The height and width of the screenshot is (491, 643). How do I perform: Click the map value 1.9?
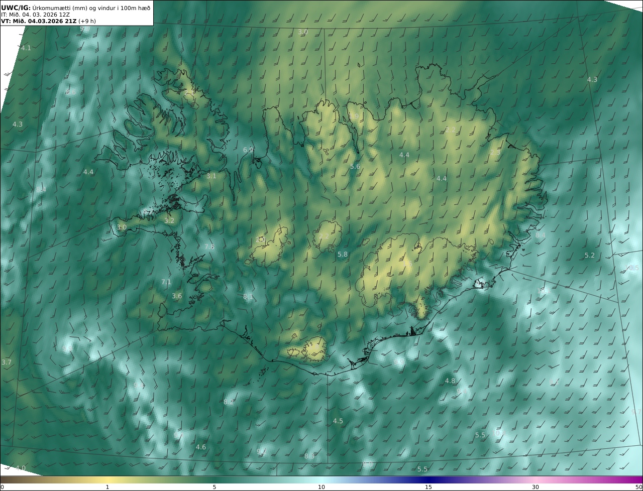tap(354, 116)
